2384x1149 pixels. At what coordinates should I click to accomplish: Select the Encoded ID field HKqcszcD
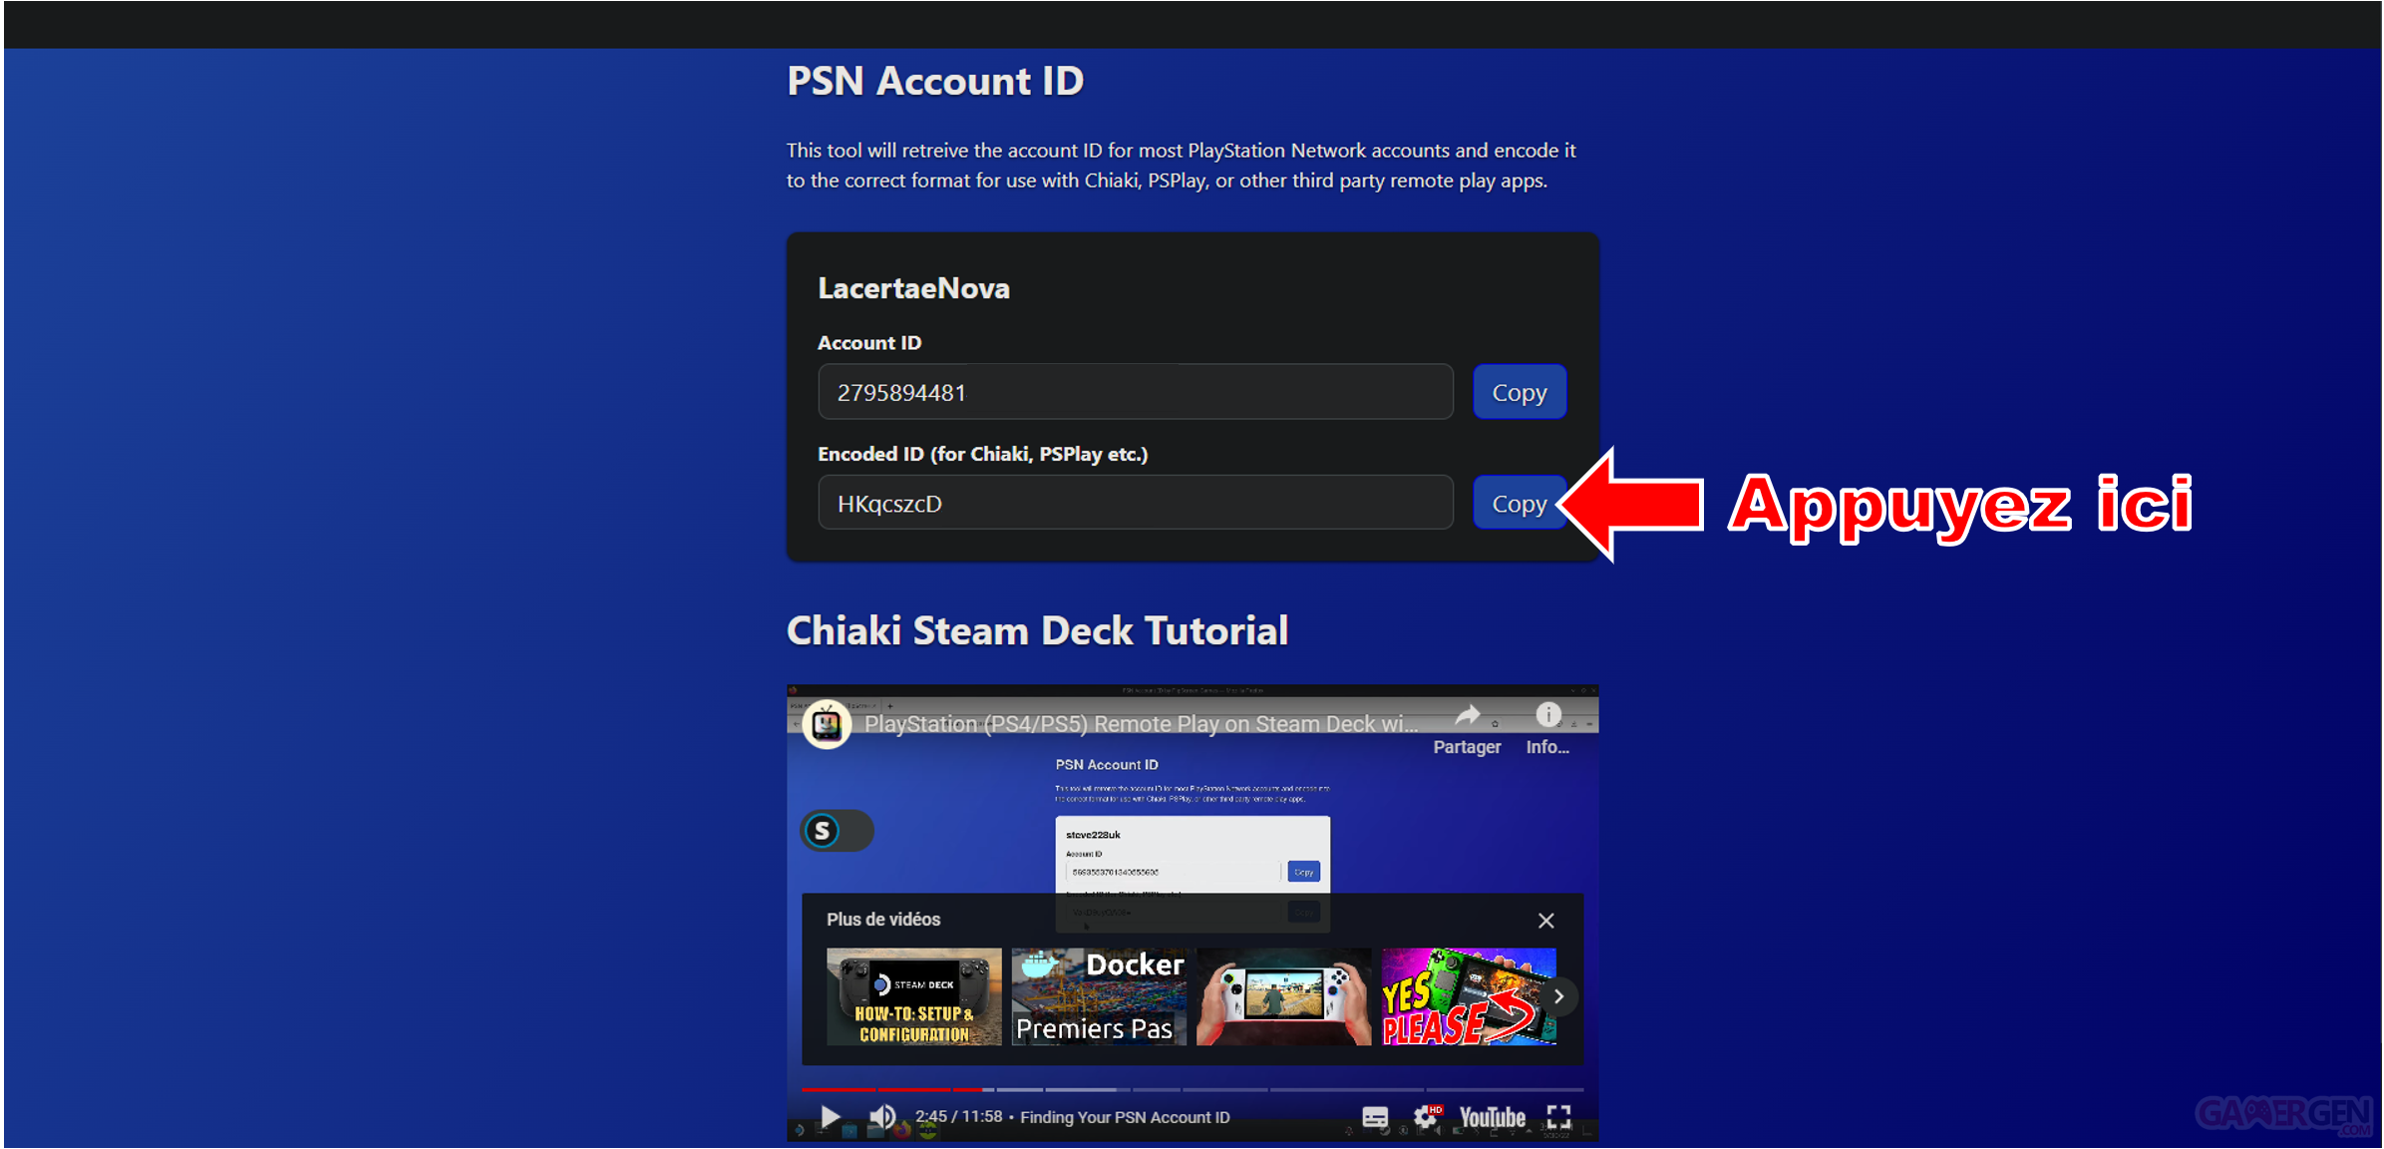pos(1135,503)
